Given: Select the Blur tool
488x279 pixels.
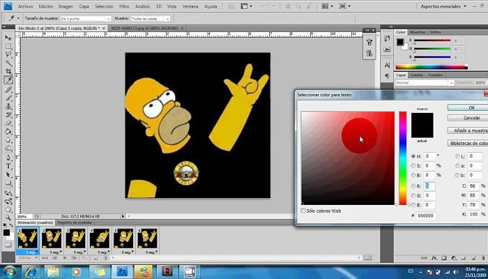Looking at the screenshot, I should pyautogui.click(x=8, y=140).
